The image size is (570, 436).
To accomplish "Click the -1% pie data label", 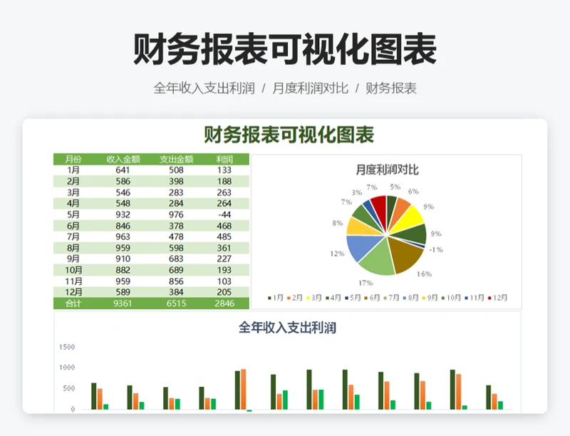I will (x=436, y=249).
